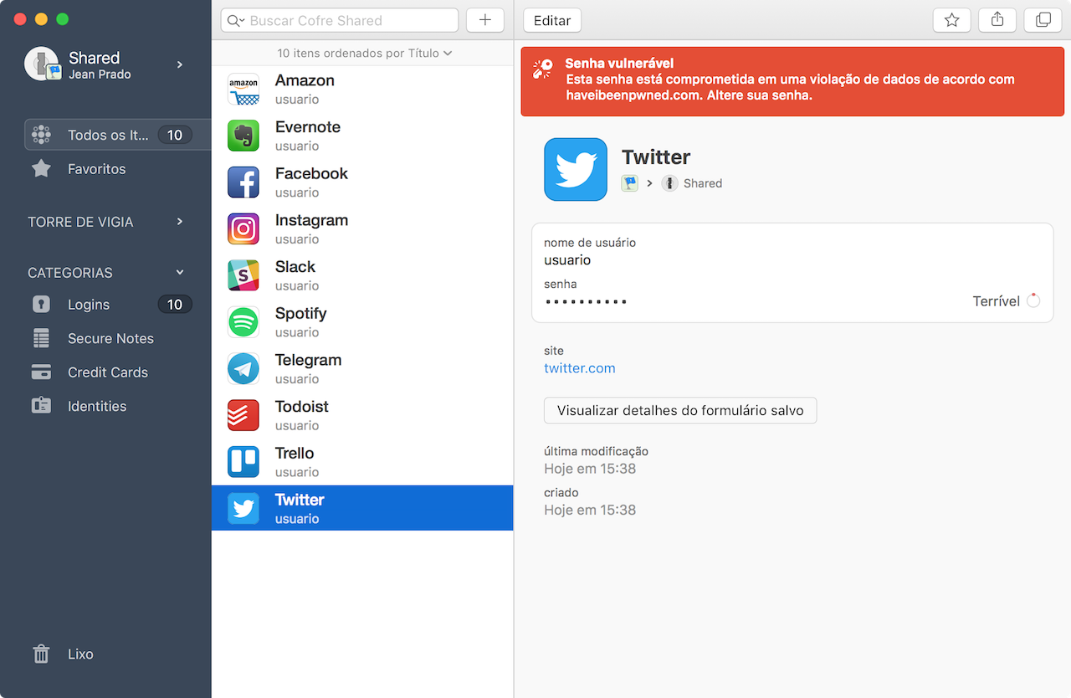1071x698 pixels.
Task: Click the share icon in toolbar
Action: tap(997, 20)
